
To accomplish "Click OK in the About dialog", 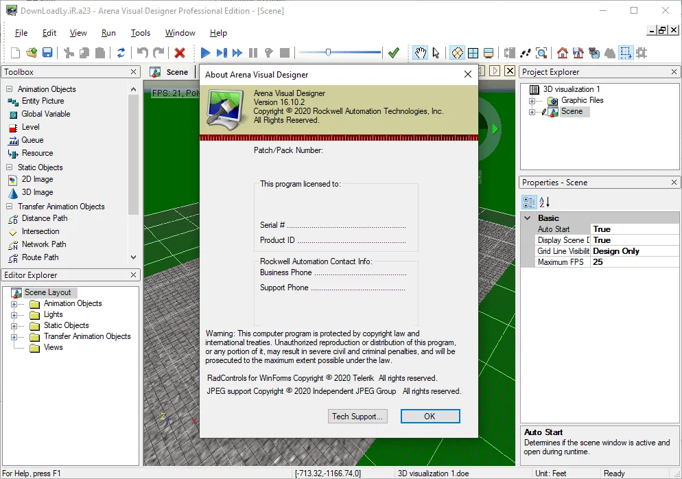I will (x=430, y=417).
